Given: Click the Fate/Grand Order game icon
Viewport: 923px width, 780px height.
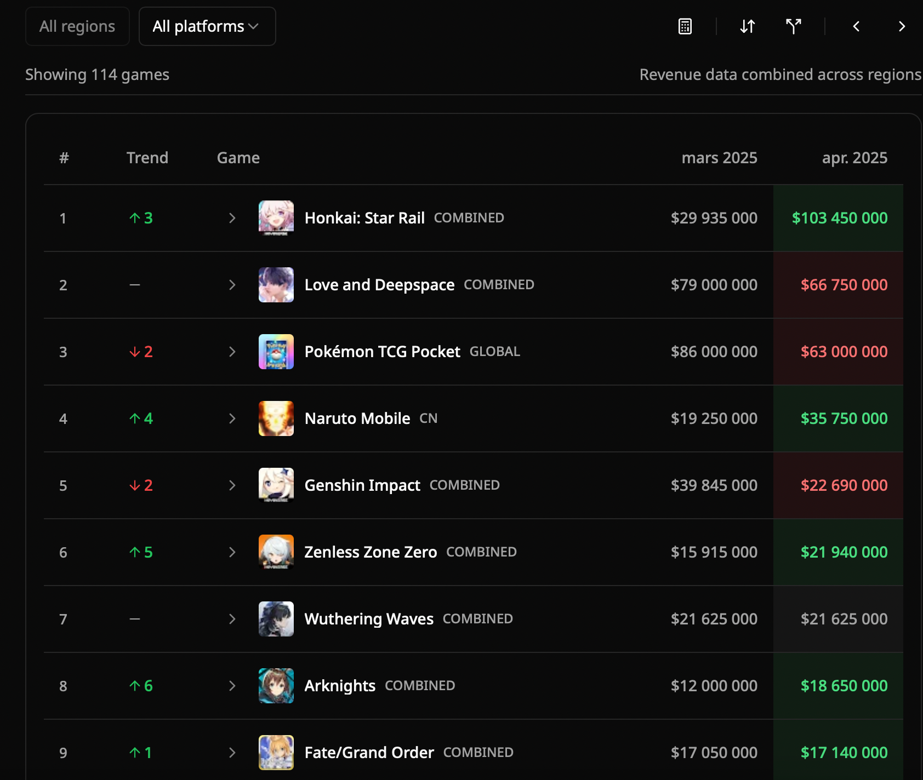Looking at the screenshot, I should click(x=276, y=753).
